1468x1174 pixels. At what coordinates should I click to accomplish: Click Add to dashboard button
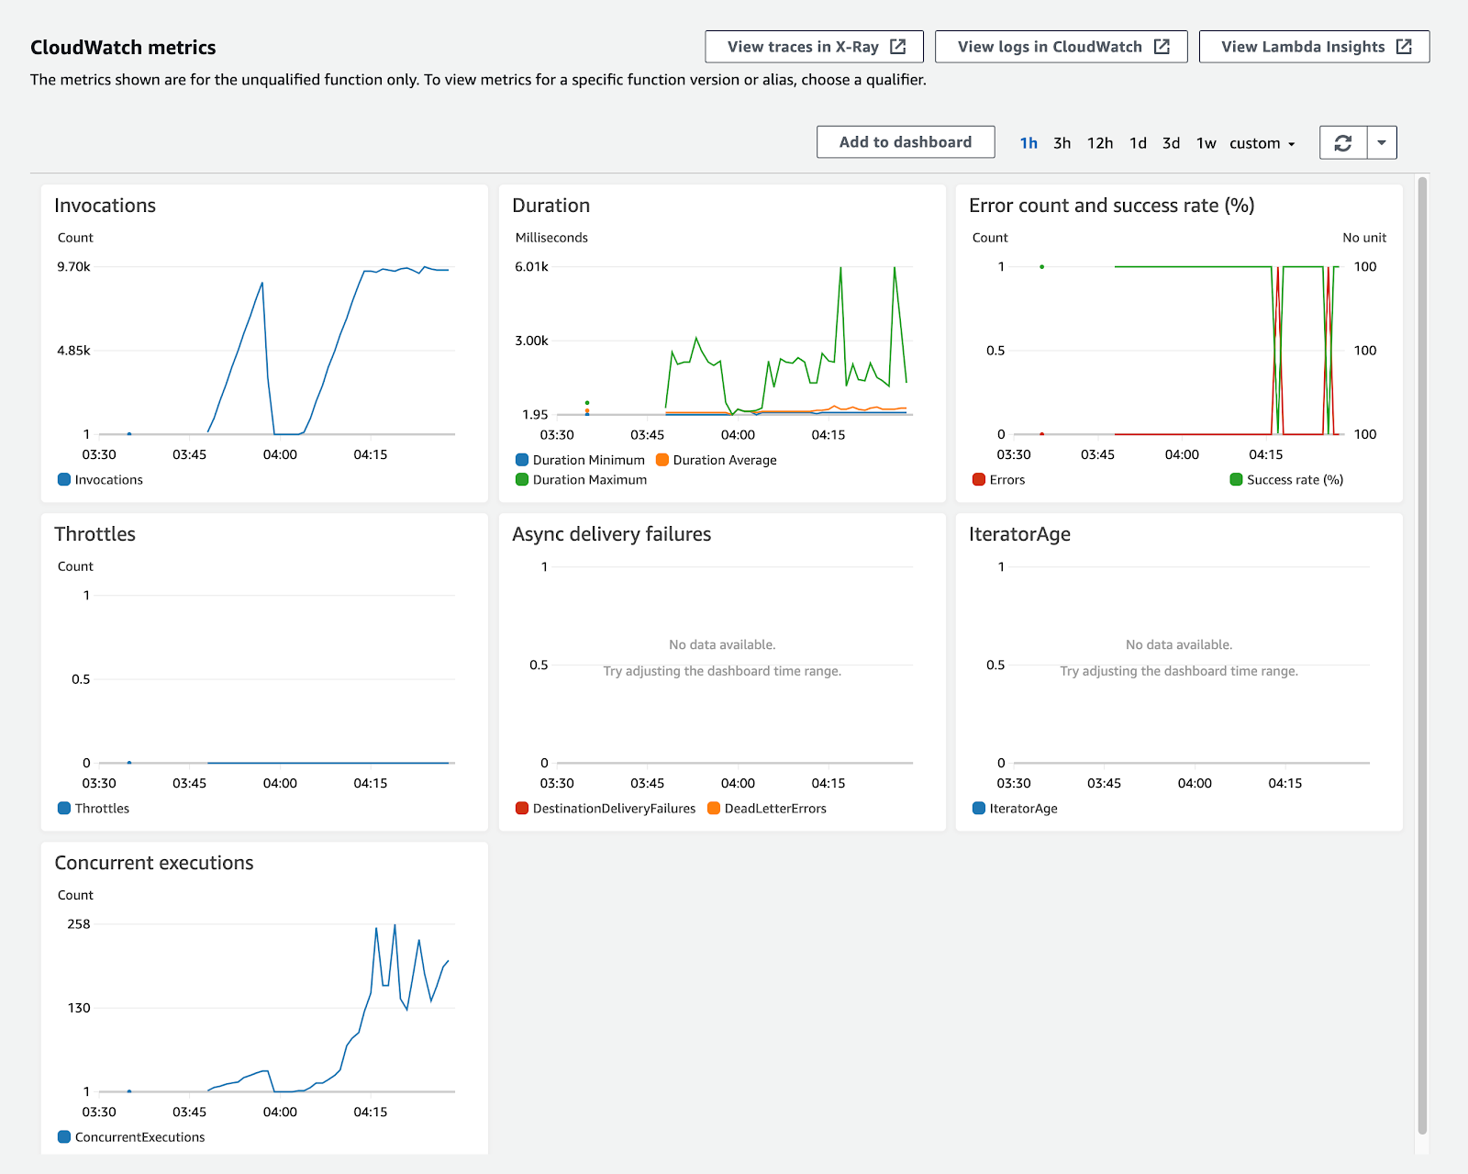pyautogui.click(x=906, y=142)
